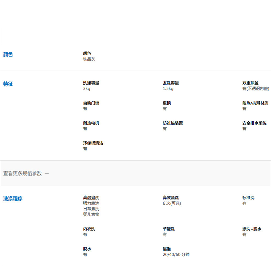The image size is (271, 271).
Task: Click the 漂洗+脱水 label
Action: 252,229
